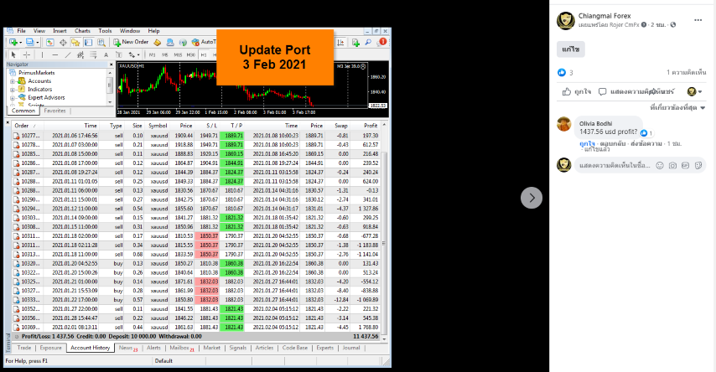Go to next photo arrow
The height and width of the screenshot is (372, 716).
[532, 198]
